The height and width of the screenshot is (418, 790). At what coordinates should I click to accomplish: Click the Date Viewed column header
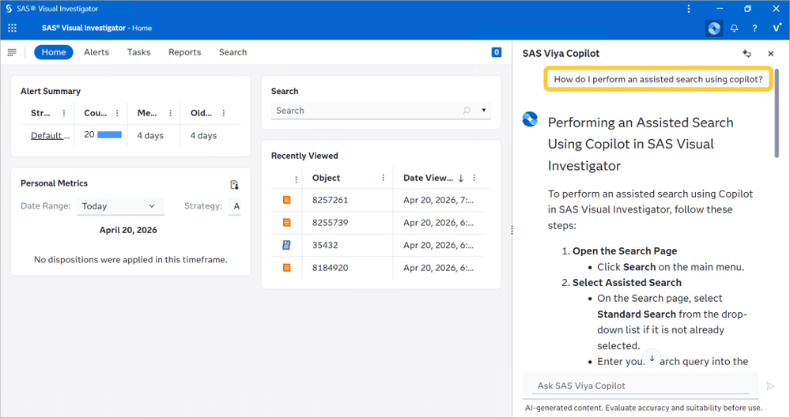coord(429,178)
